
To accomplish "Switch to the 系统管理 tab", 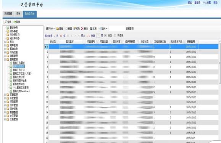I will click(8, 14).
